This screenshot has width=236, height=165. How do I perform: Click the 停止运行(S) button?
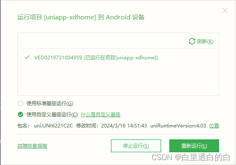136,146
